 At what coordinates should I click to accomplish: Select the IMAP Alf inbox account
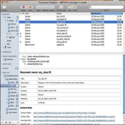tap(11, 37)
